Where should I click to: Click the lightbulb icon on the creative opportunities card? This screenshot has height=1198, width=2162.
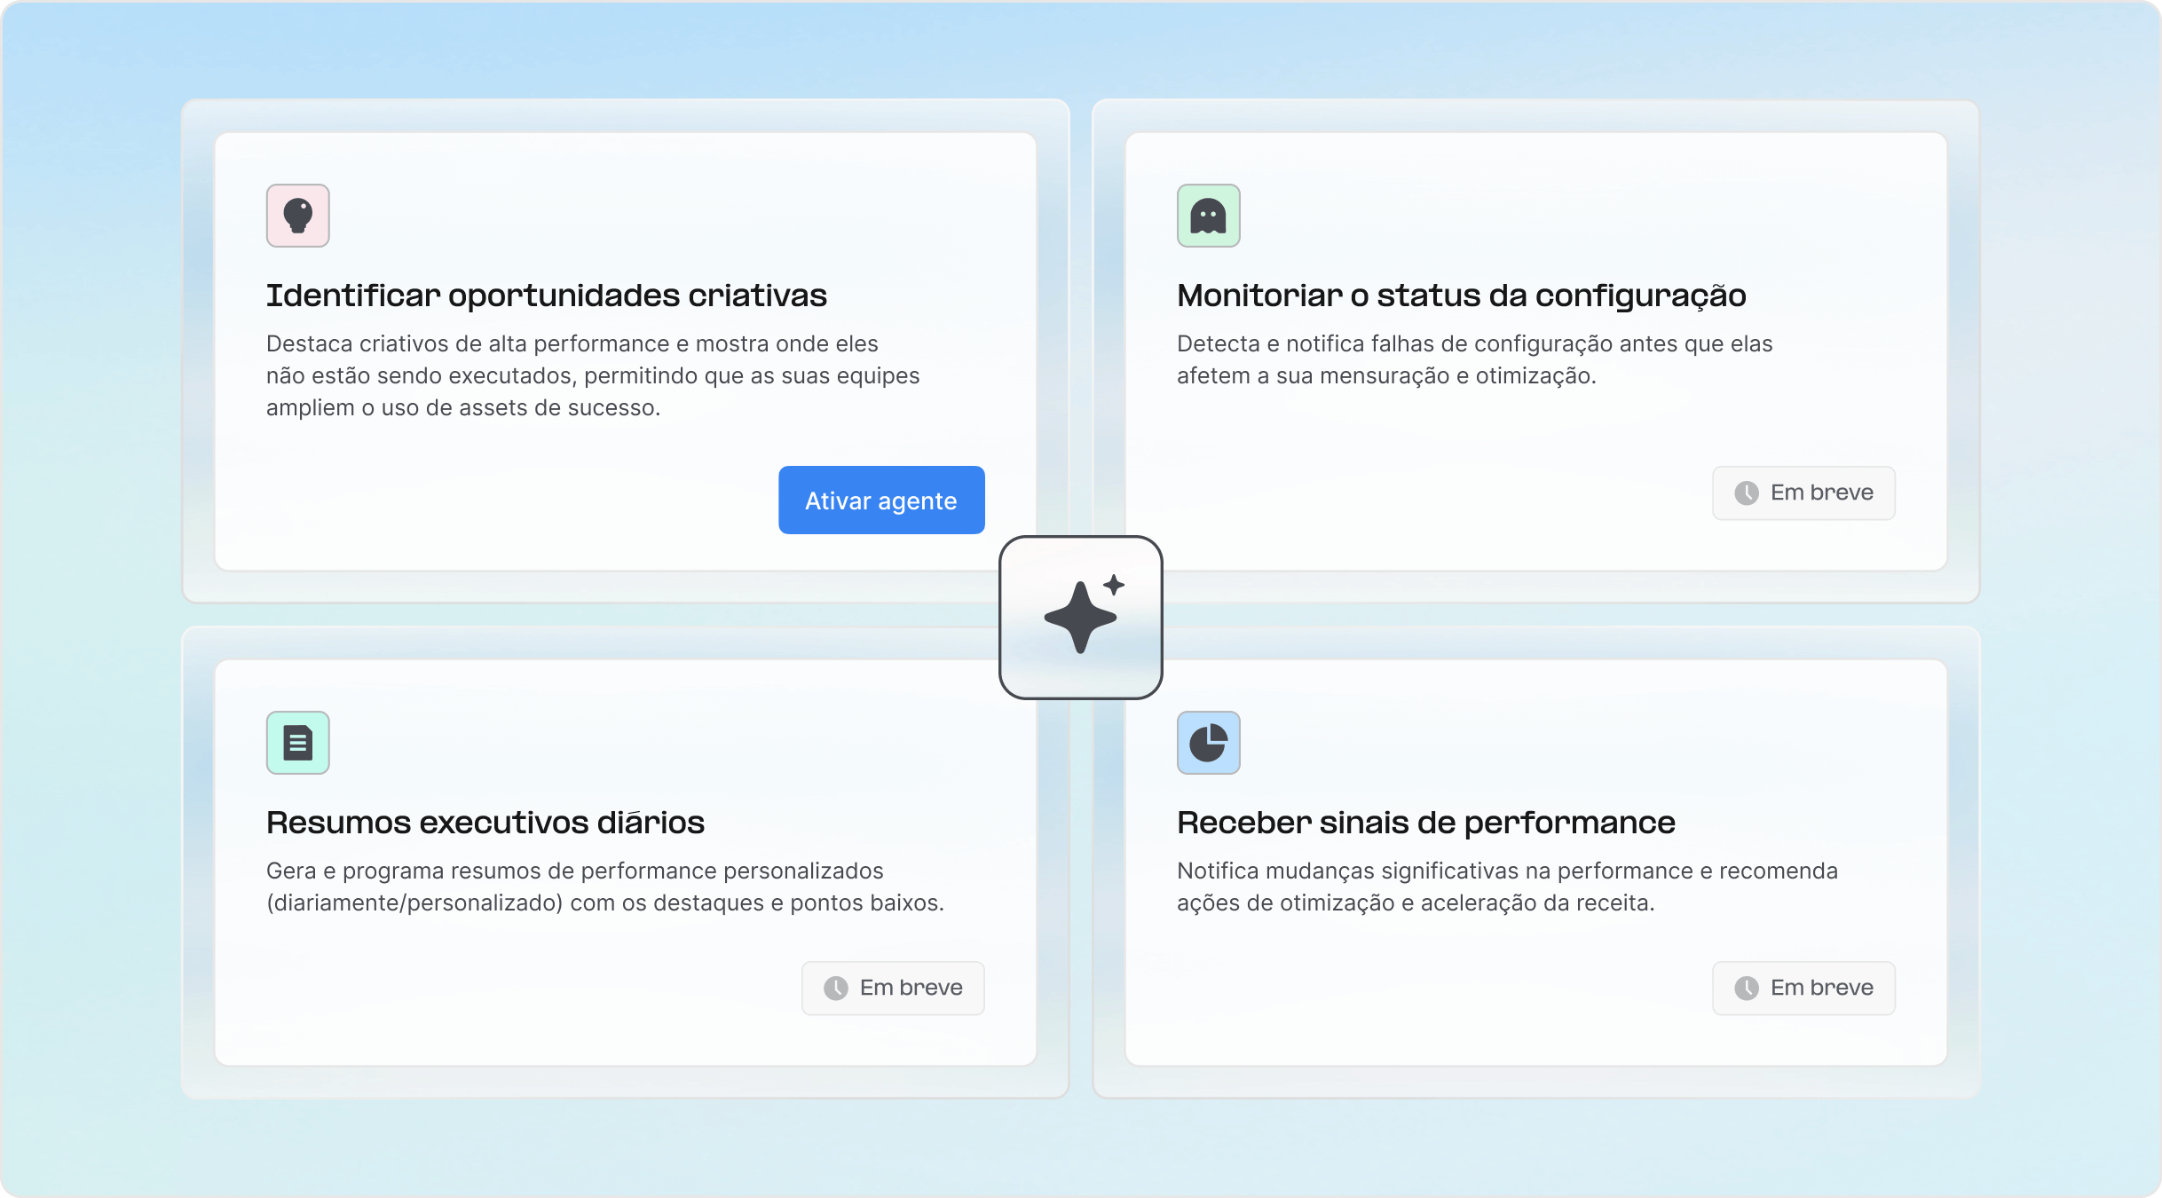click(x=297, y=215)
